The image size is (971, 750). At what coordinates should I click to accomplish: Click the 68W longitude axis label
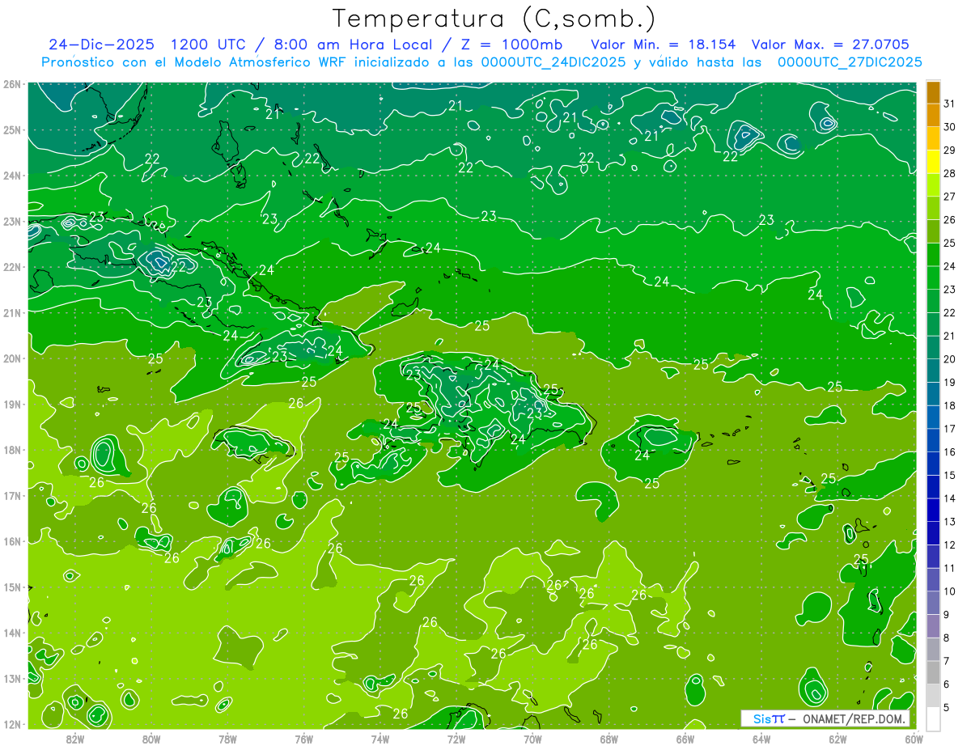(609, 739)
